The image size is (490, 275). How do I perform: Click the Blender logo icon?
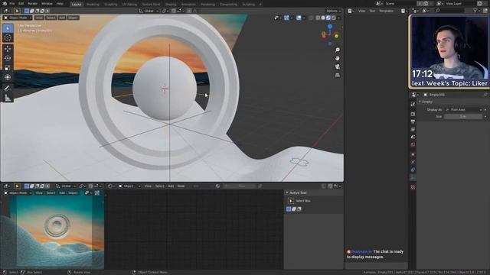(x=5, y=4)
